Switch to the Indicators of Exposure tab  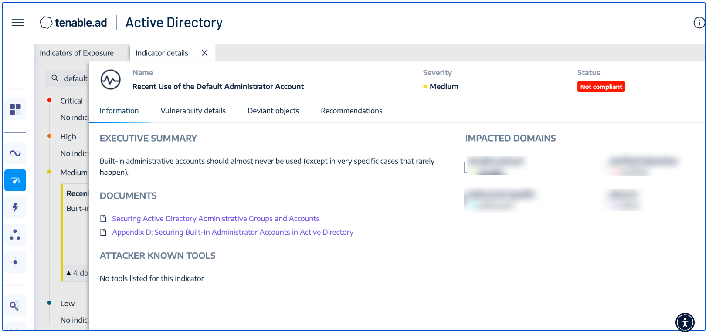coord(77,53)
